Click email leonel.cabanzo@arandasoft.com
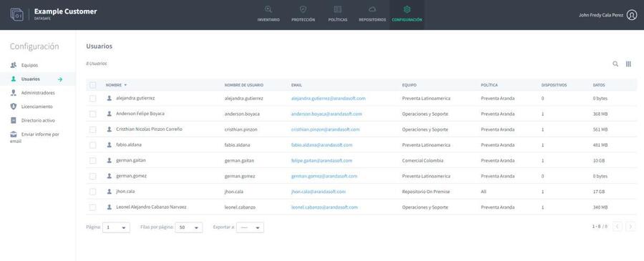The image size is (644, 261). pos(324,207)
